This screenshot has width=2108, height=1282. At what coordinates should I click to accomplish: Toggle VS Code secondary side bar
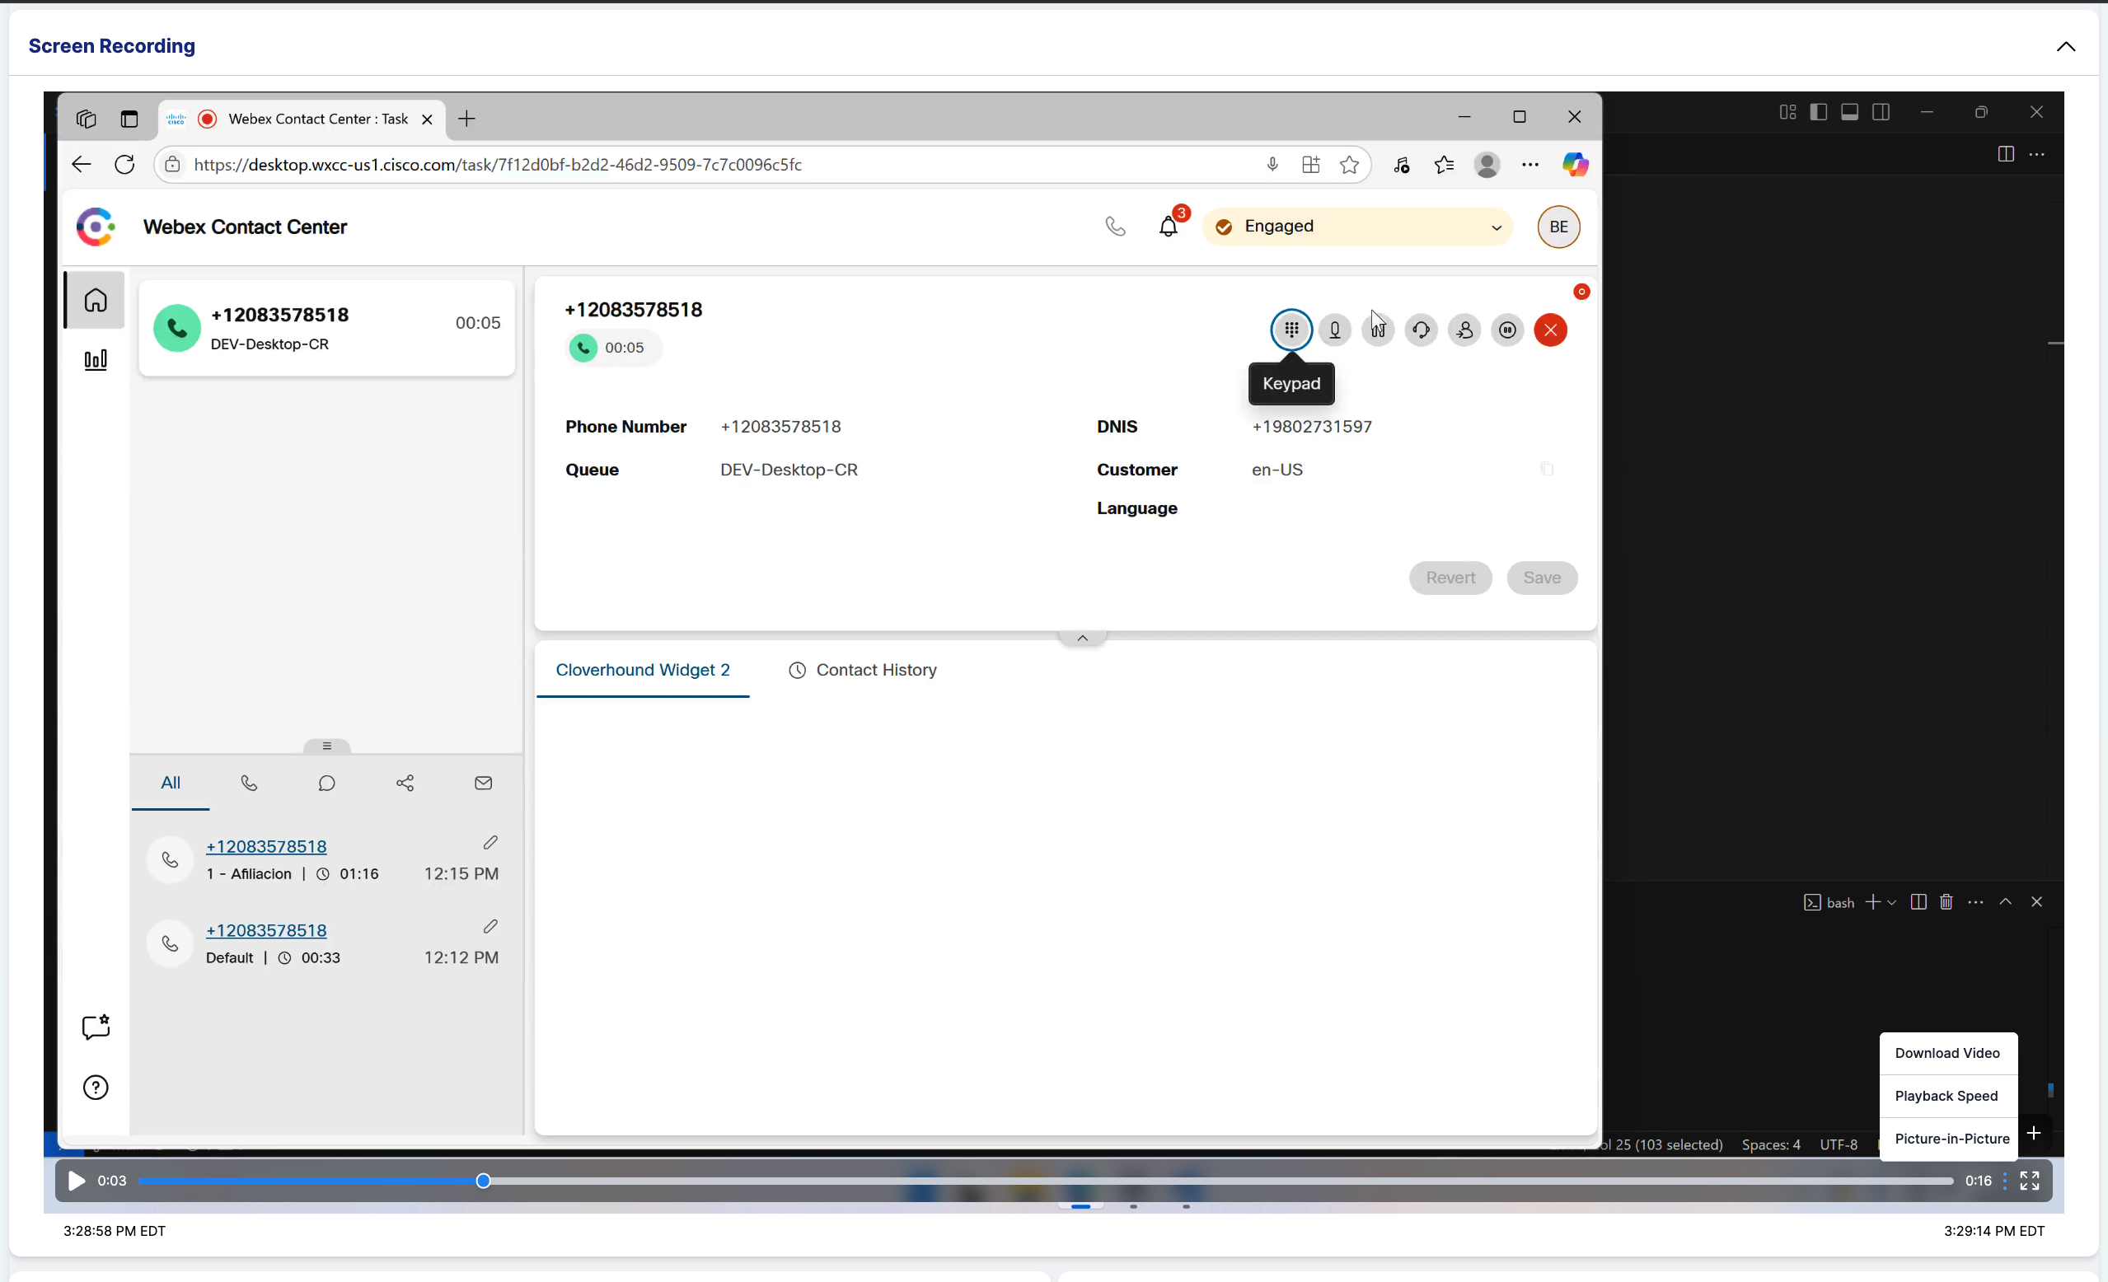point(1881,112)
